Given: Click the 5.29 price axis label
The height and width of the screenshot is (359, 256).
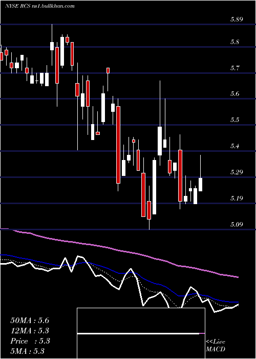Looking at the screenshot, I should tap(237, 172).
